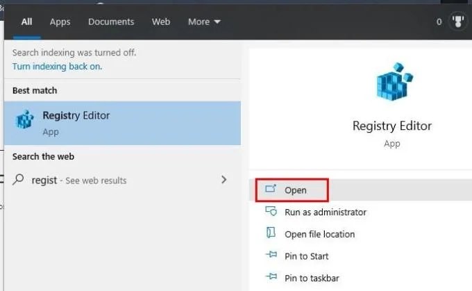This screenshot has width=472, height=291.
Task: Click the Search the web heading
Action: 43,156
